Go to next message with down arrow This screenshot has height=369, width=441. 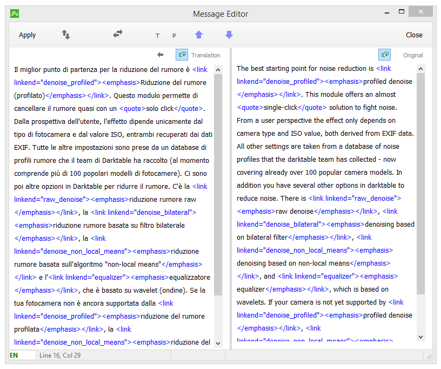(229, 35)
